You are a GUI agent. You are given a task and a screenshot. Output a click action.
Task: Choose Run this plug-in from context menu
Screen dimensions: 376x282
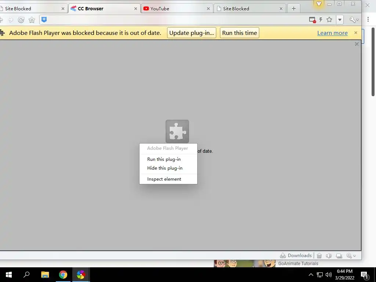coord(168,159)
